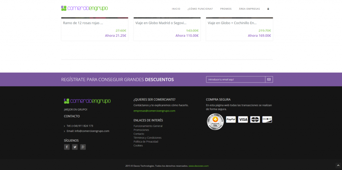This screenshot has height=170, width=342.
Task: Click the Facebook icon under Síguenos
Action: coord(67,147)
